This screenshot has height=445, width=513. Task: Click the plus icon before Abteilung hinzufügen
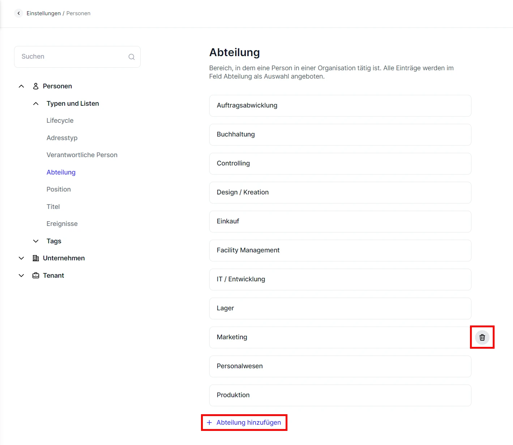coord(209,423)
